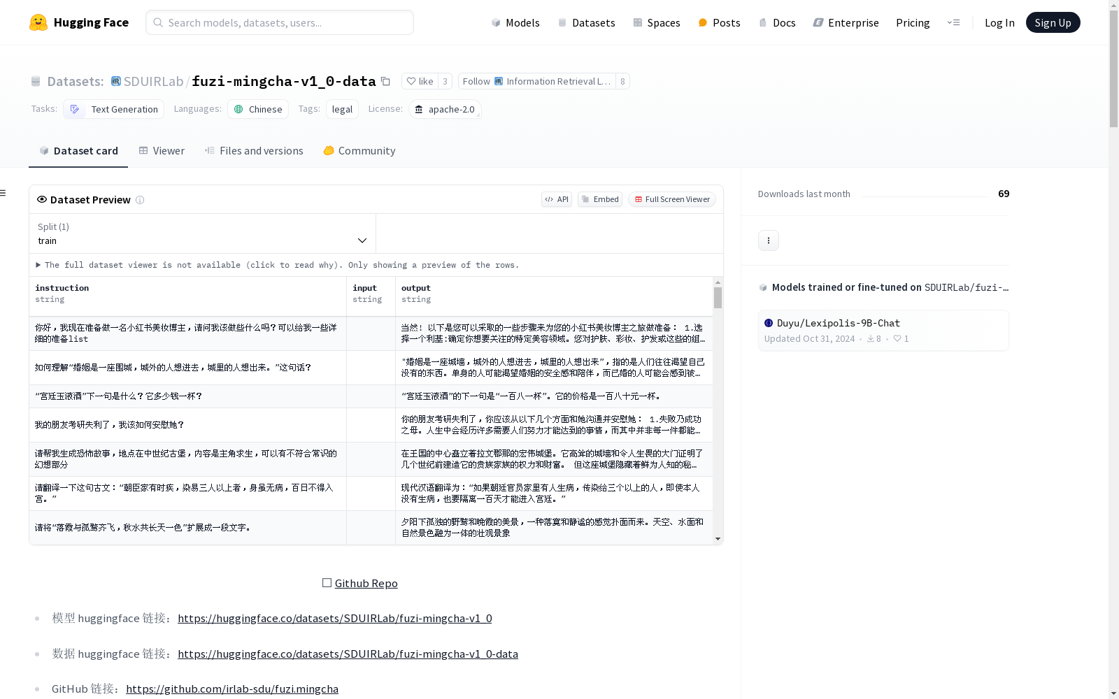Follow Information Retrieval Lab organization
The image size is (1119, 699).
(x=536, y=81)
